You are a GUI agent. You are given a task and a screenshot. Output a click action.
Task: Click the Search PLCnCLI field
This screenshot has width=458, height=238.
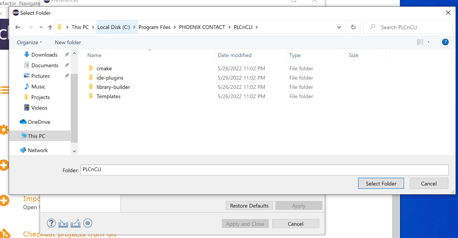point(408,27)
